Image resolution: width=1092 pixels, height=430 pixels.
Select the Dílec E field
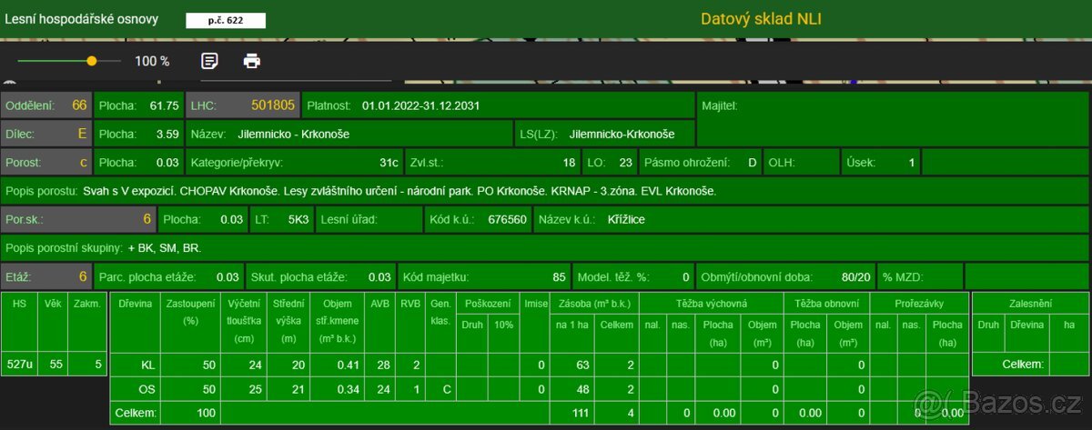[x=46, y=134]
